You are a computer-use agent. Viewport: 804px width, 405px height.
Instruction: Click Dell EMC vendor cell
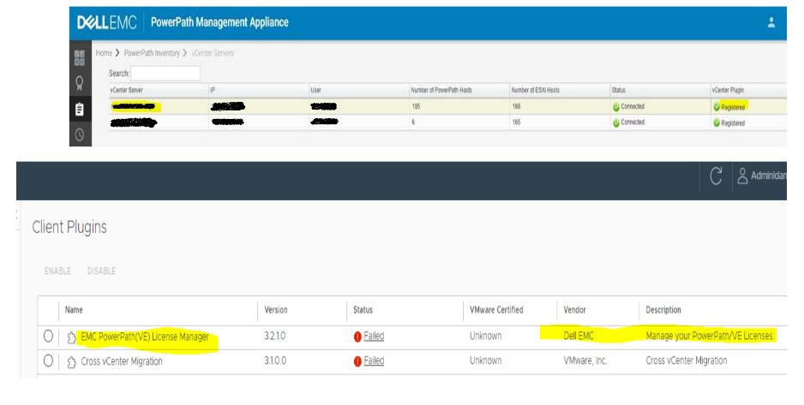coord(579,336)
